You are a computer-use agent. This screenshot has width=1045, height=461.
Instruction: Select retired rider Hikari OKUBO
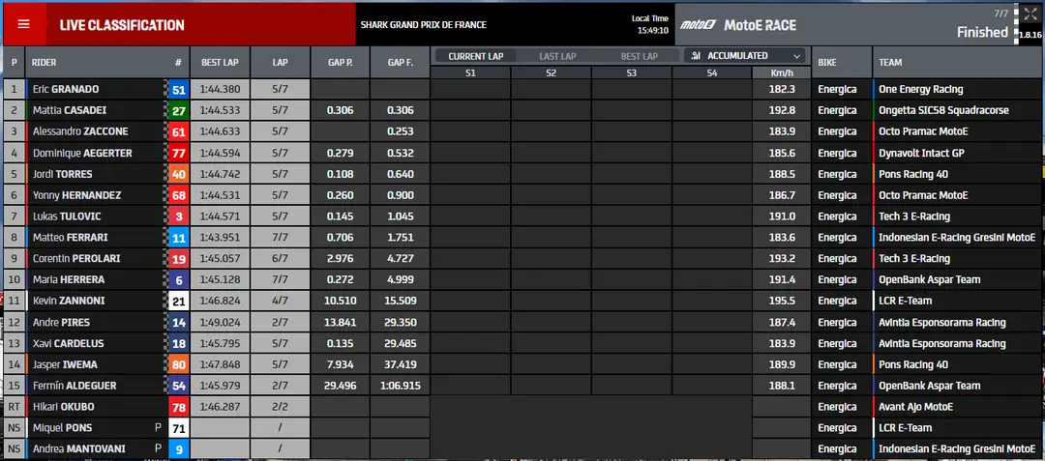63,407
